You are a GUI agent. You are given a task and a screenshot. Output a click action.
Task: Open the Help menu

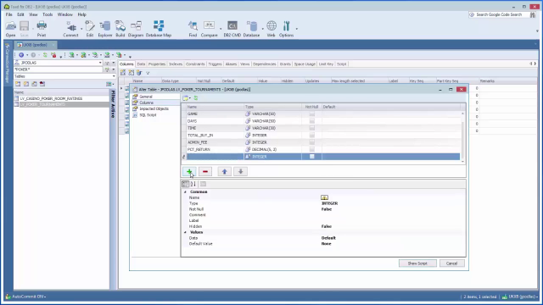81,14
